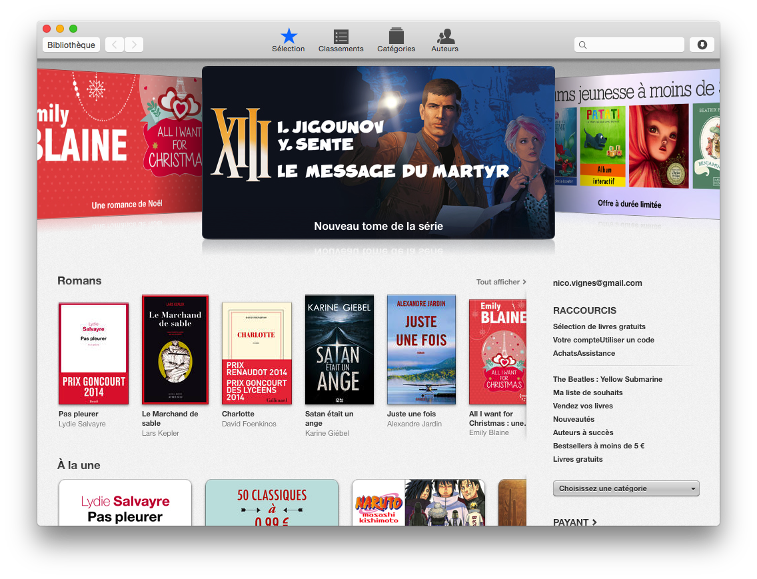Open Ma liste de souhaits
The image size is (757, 579).
coord(588,392)
